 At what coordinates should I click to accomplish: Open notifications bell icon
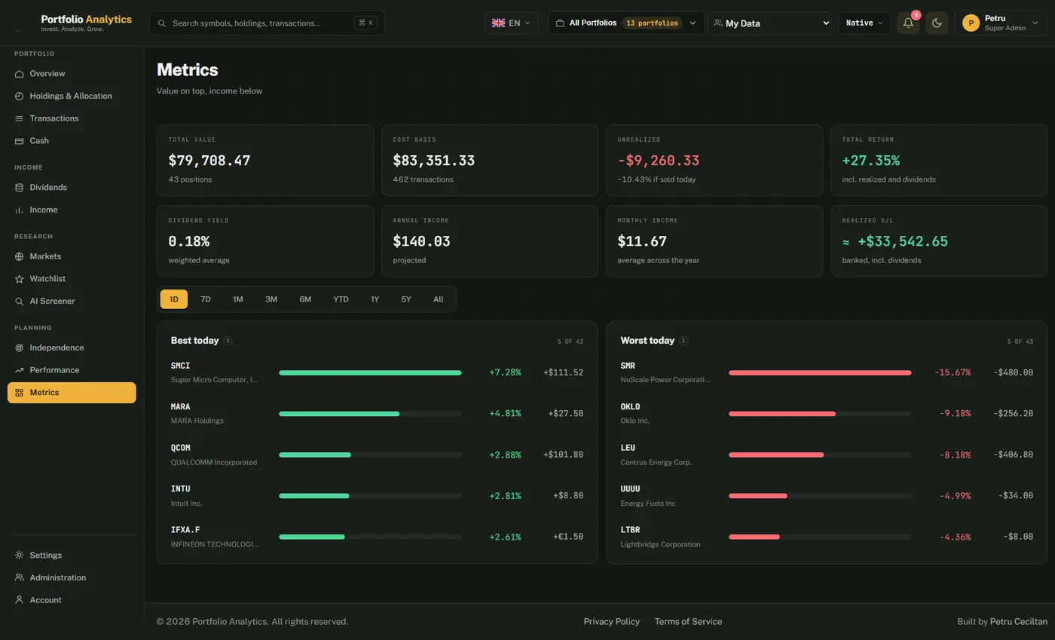click(x=908, y=23)
